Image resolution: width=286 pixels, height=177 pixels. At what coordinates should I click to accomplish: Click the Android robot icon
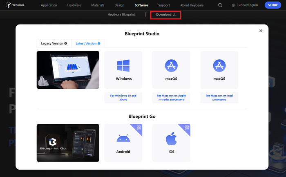[123, 138]
